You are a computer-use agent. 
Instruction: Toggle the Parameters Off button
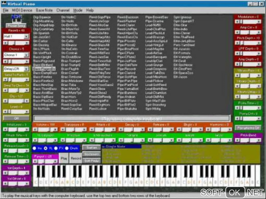[x=248, y=128]
